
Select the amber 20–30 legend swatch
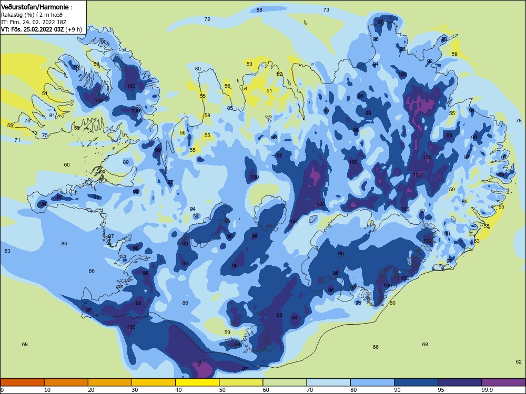click(x=110, y=382)
